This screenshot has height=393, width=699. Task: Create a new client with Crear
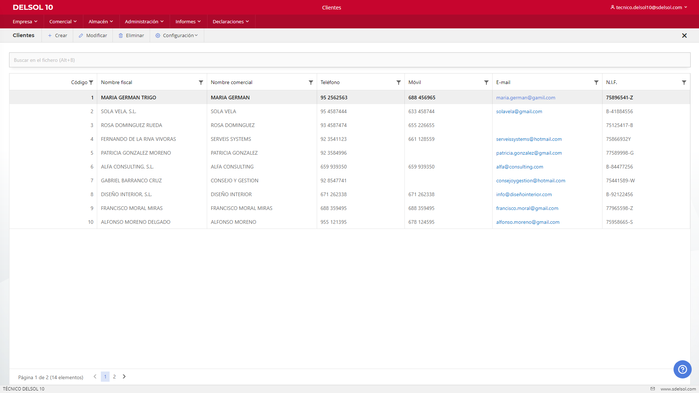(x=58, y=35)
